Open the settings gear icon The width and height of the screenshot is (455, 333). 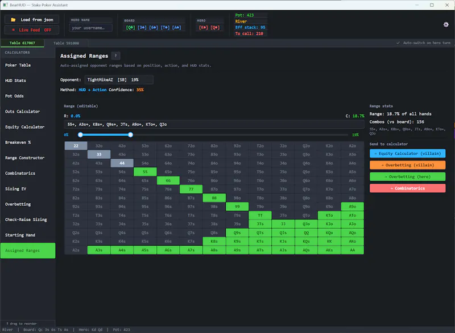tap(446, 24)
